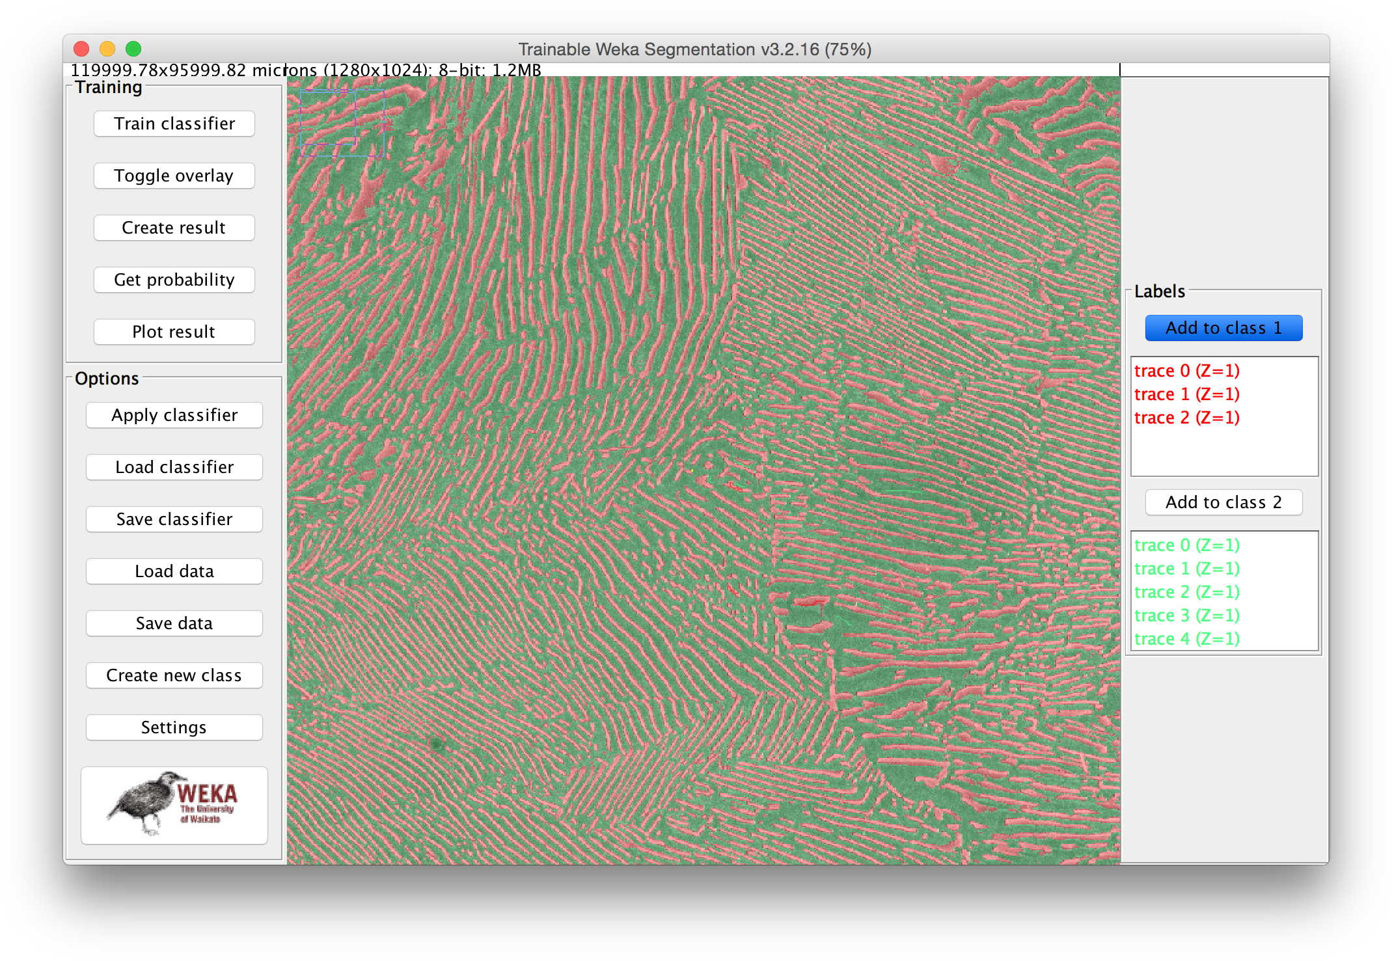Select green trace 4 in class 2 list

(1186, 639)
